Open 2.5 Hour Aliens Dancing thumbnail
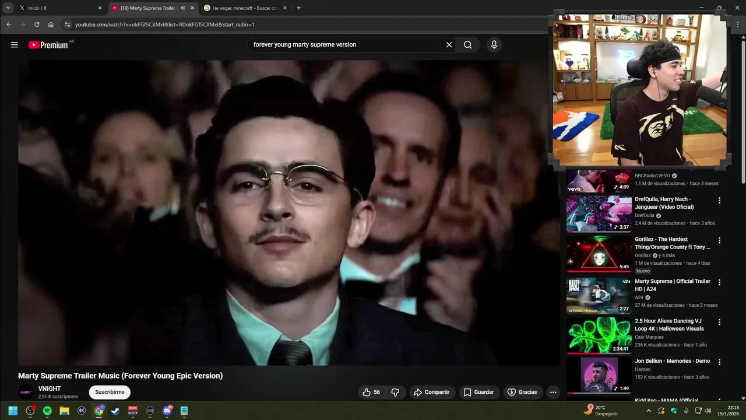The width and height of the screenshot is (746, 420). (599, 335)
